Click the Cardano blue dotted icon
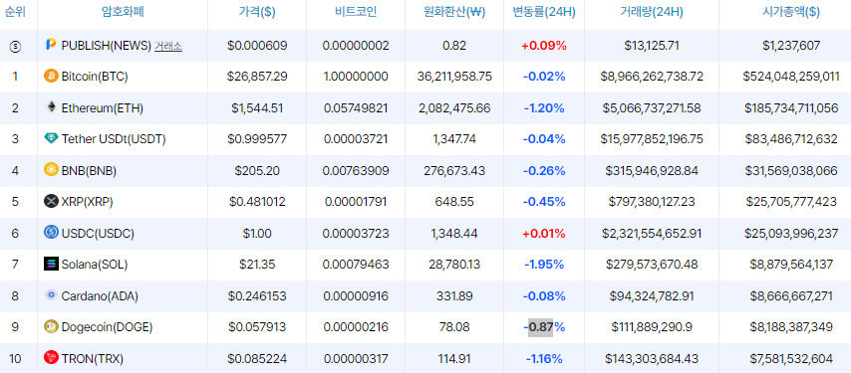 (51, 295)
